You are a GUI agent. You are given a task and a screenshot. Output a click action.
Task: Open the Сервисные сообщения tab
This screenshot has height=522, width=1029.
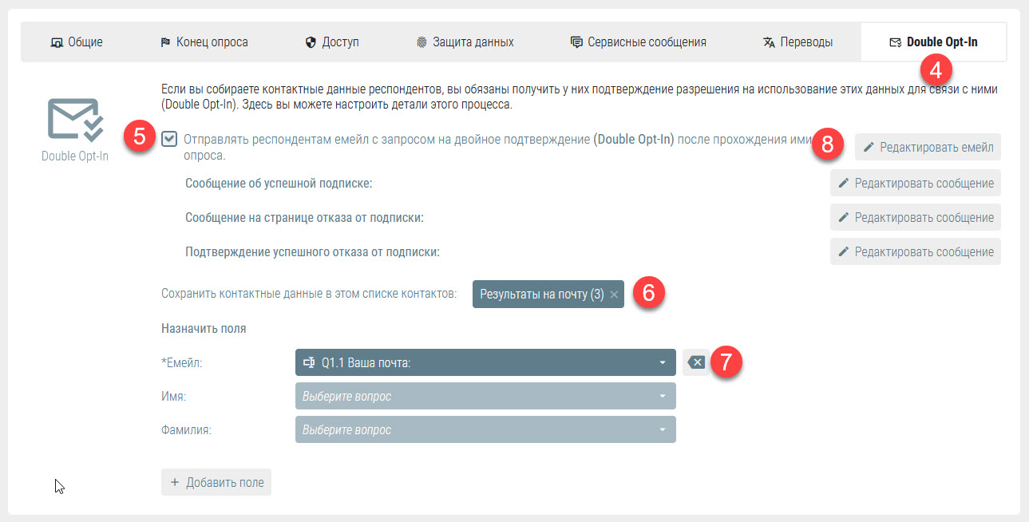coord(638,42)
